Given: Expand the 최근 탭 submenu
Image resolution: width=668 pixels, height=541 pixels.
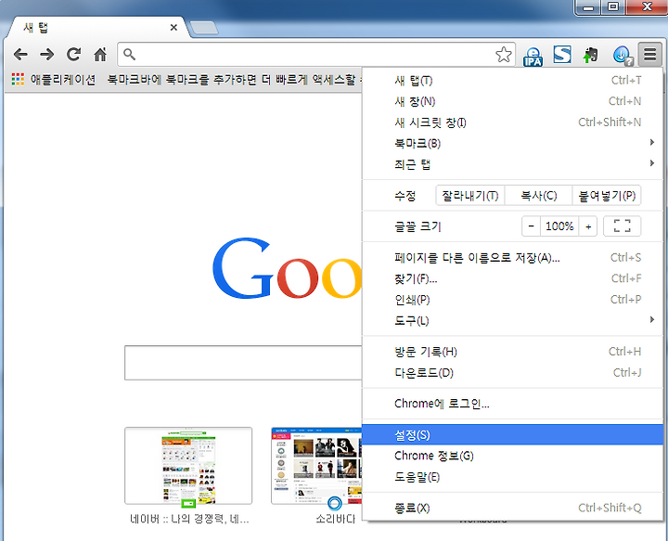Looking at the screenshot, I should (x=512, y=164).
